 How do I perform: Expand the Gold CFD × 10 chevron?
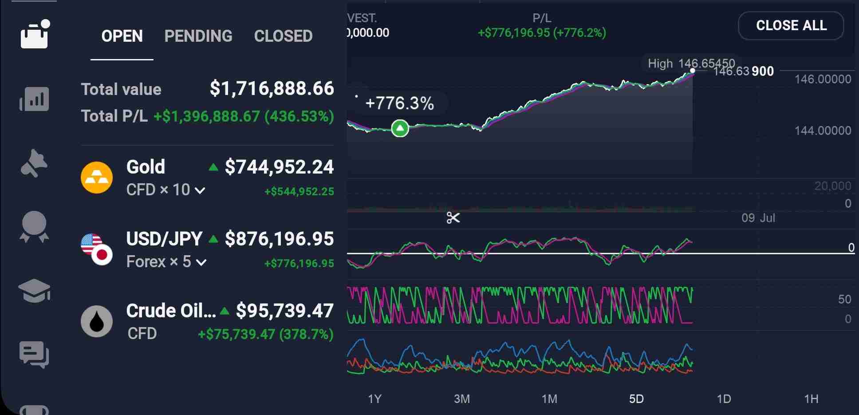[x=200, y=191]
